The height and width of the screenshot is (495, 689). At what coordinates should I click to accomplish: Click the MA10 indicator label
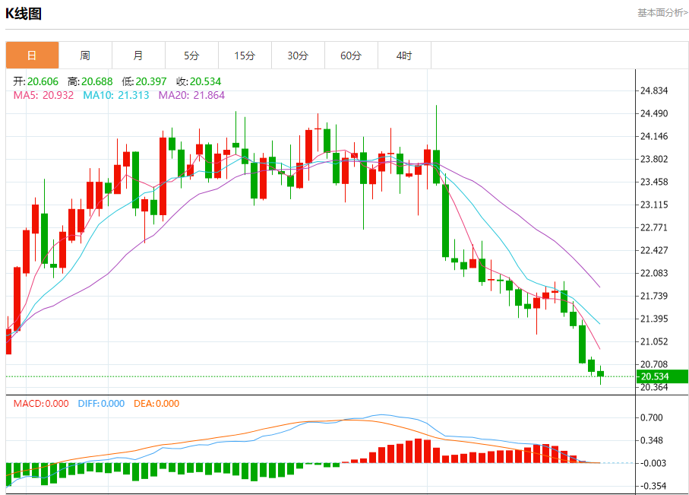pos(115,95)
